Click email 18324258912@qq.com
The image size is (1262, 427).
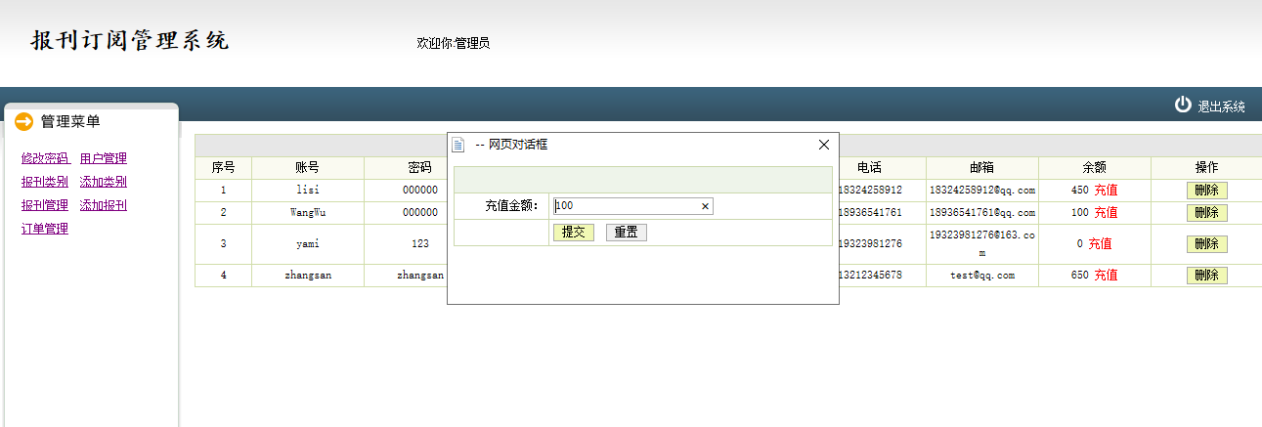pos(982,190)
